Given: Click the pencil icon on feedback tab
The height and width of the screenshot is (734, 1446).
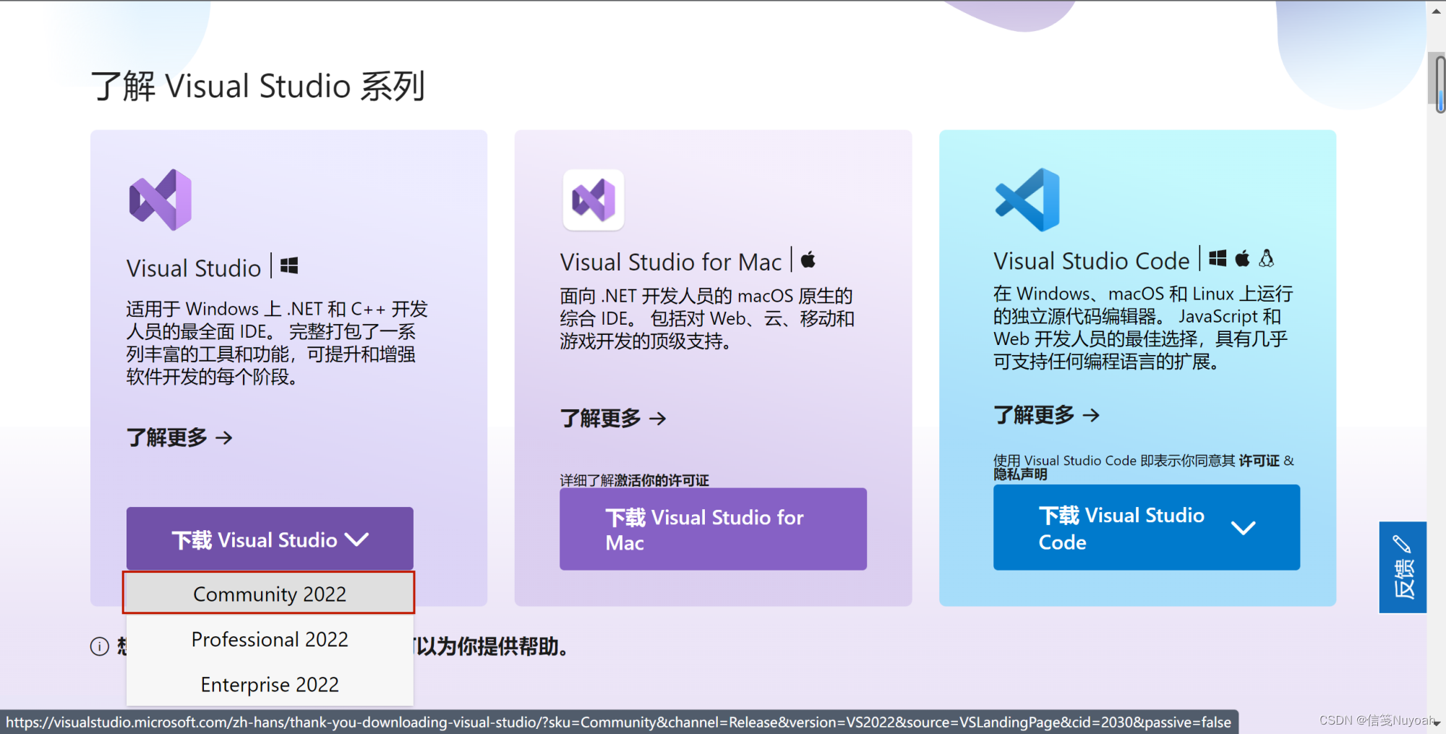Looking at the screenshot, I should tap(1402, 544).
